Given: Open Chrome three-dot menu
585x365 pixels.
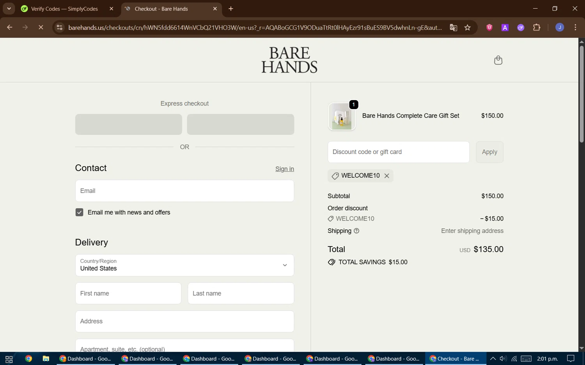Looking at the screenshot, I should coord(575,27).
